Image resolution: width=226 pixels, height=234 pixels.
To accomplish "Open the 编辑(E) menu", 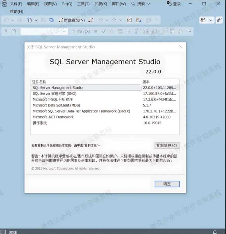I will pyautogui.click(x=33, y=4).
